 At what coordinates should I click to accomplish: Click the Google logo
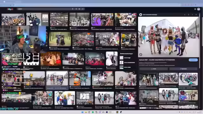[x=10, y=9]
